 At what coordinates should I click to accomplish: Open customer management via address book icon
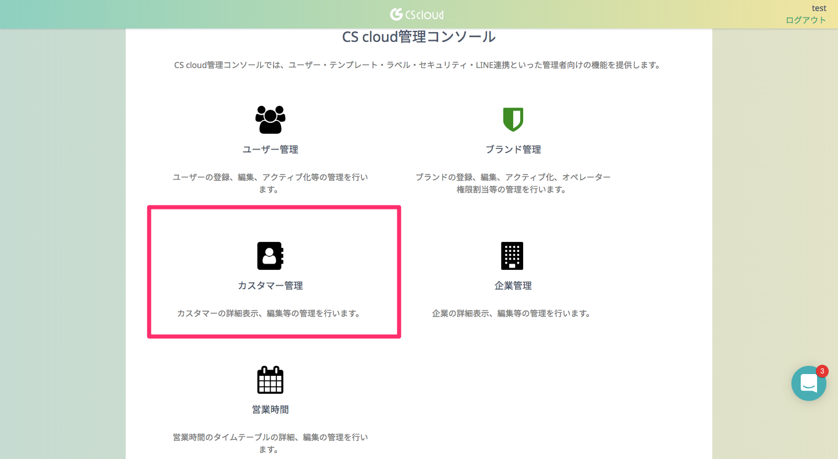pyautogui.click(x=270, y=256)
